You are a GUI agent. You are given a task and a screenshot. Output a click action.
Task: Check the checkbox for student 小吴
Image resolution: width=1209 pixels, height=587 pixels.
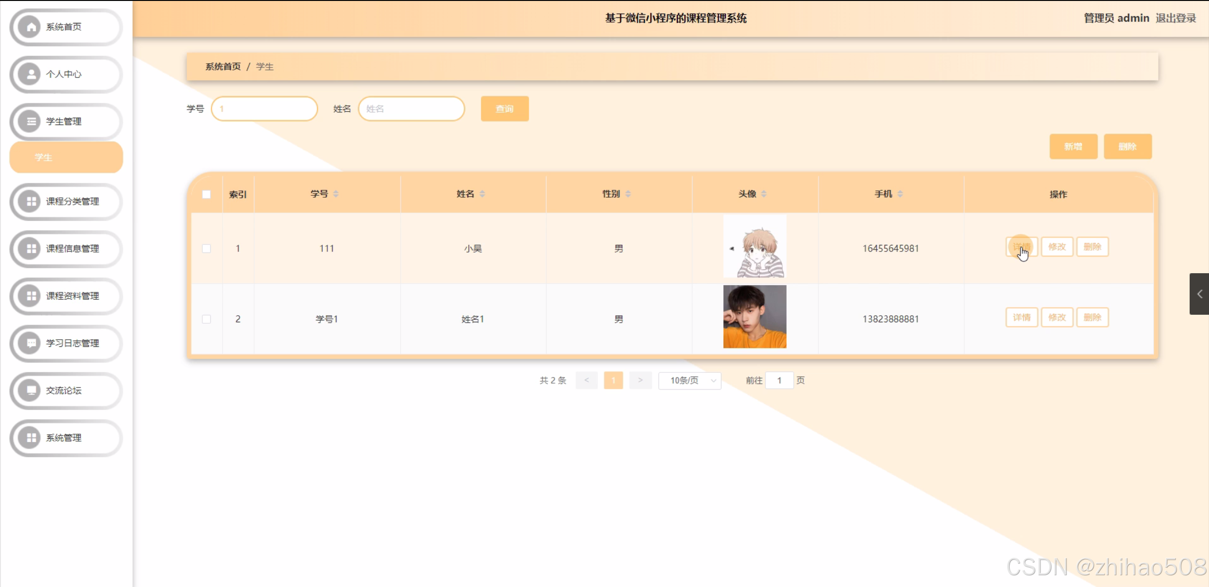(206, 248)
